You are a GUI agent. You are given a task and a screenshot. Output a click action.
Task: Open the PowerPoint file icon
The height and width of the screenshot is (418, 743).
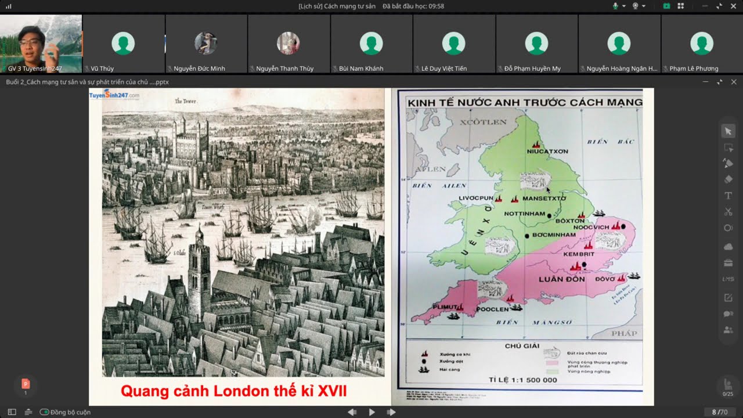(x=25, y=384)
